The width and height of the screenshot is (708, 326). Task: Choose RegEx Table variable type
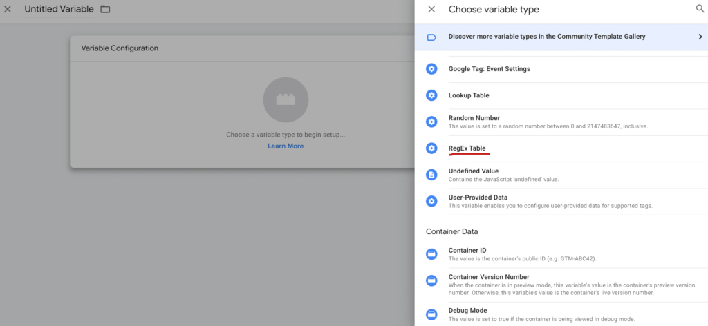click(x=468, y=148)
